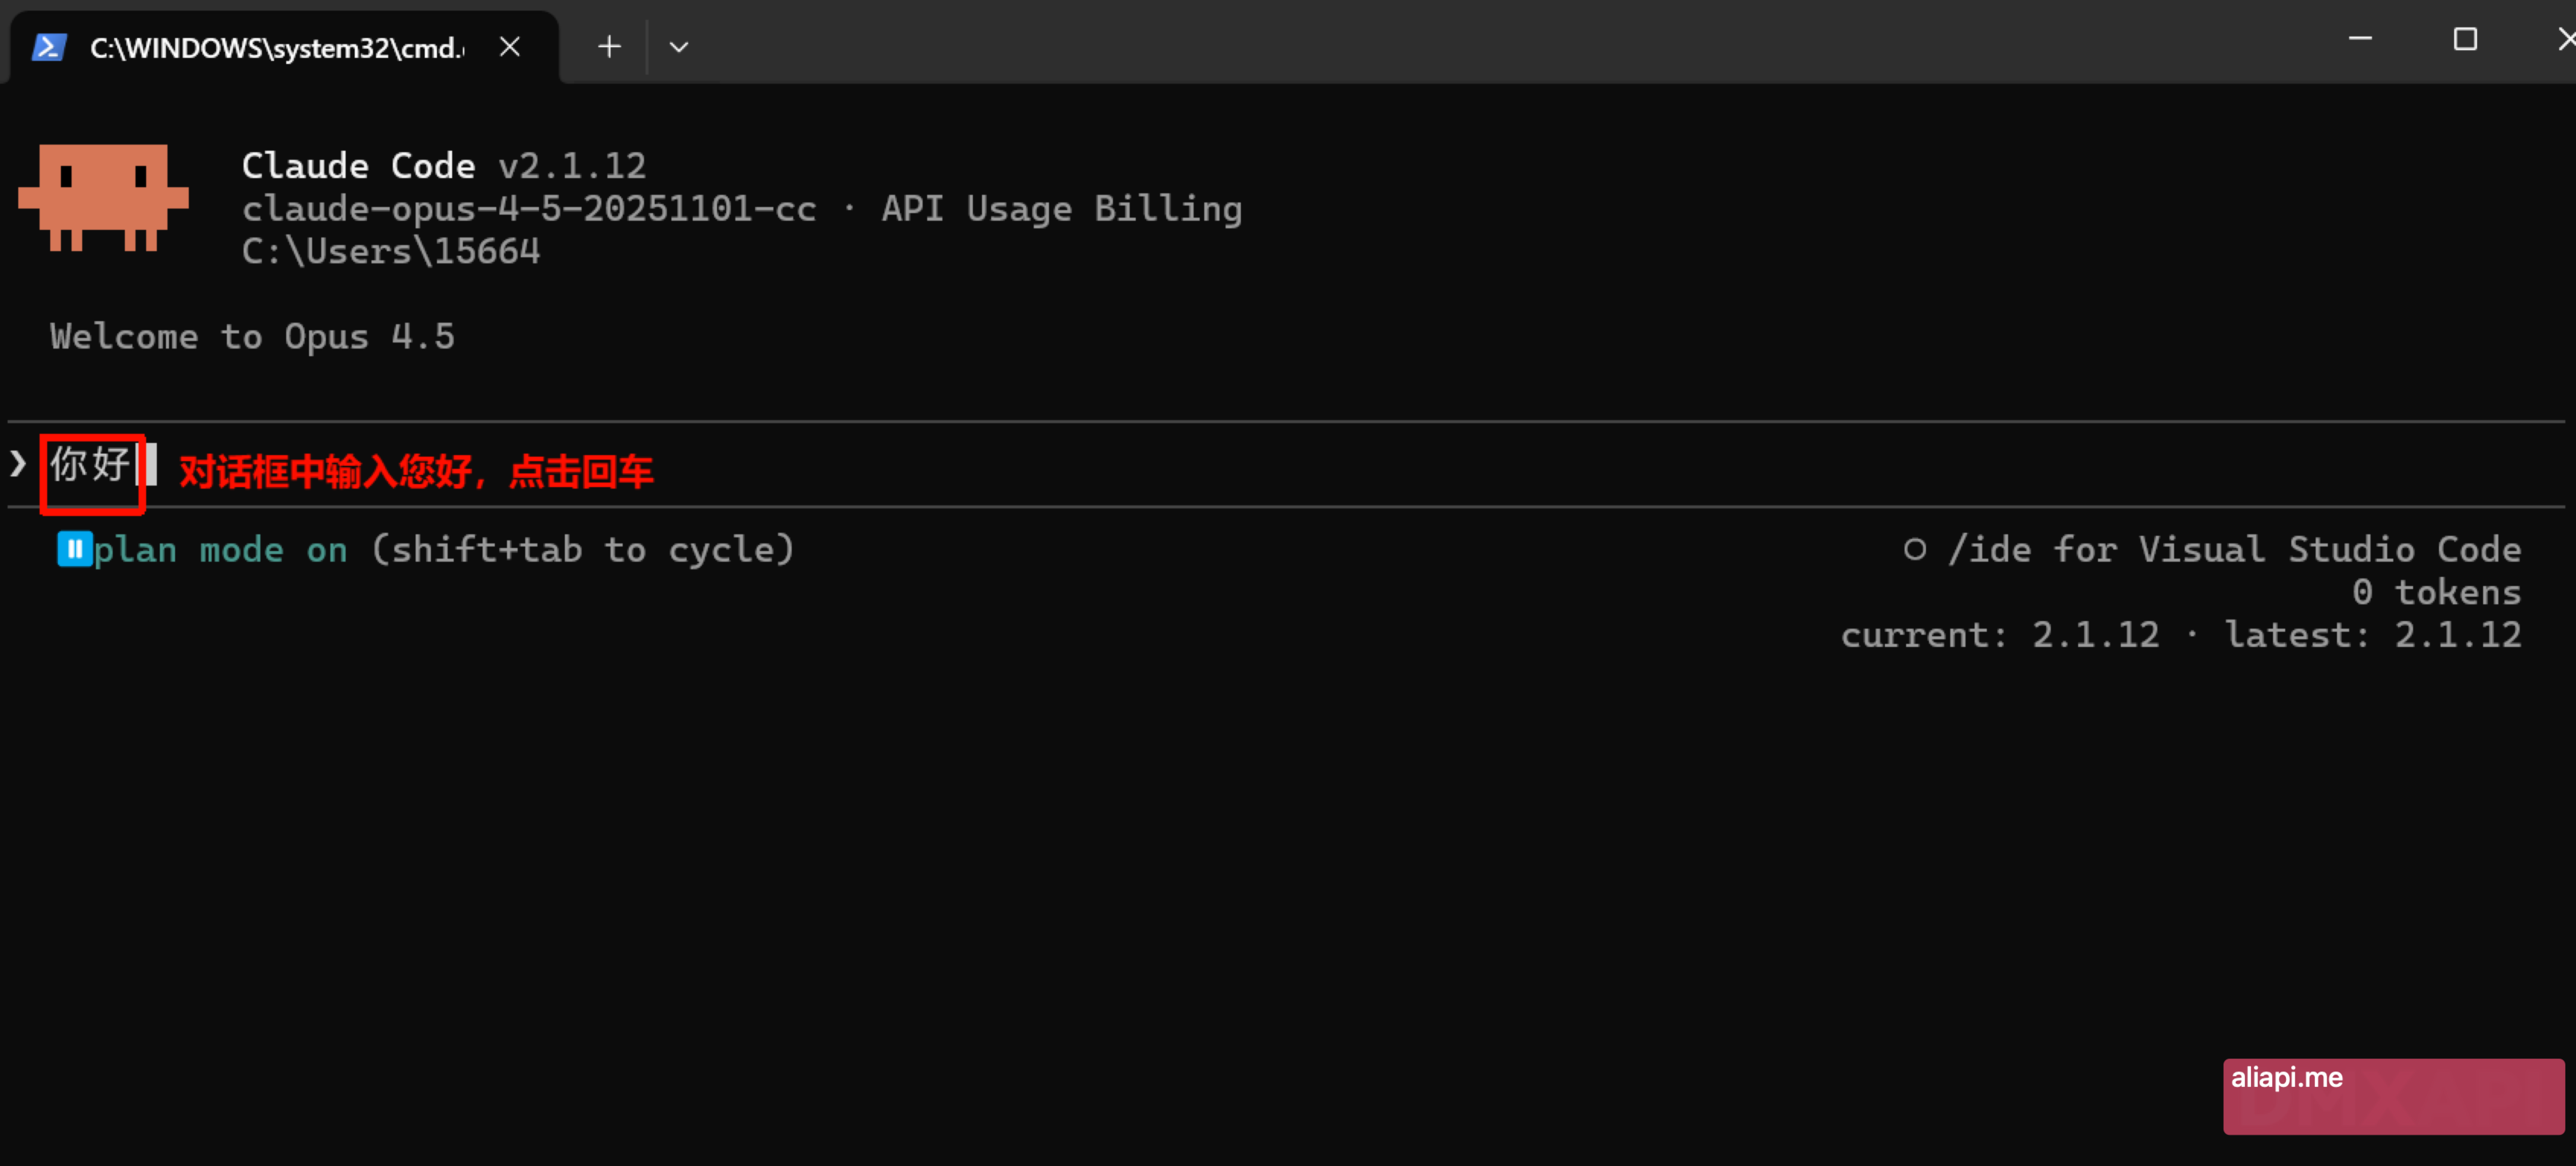Select the C:\WINDOWS\system32\cmd tab
Image resolution: width=2576 pixels, height=1166 pixels.
click(x=284, y=47)
